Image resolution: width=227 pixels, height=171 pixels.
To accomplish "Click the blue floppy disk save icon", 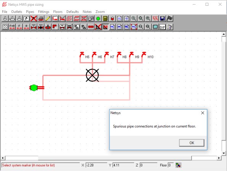I will click(x=163, y=19).
